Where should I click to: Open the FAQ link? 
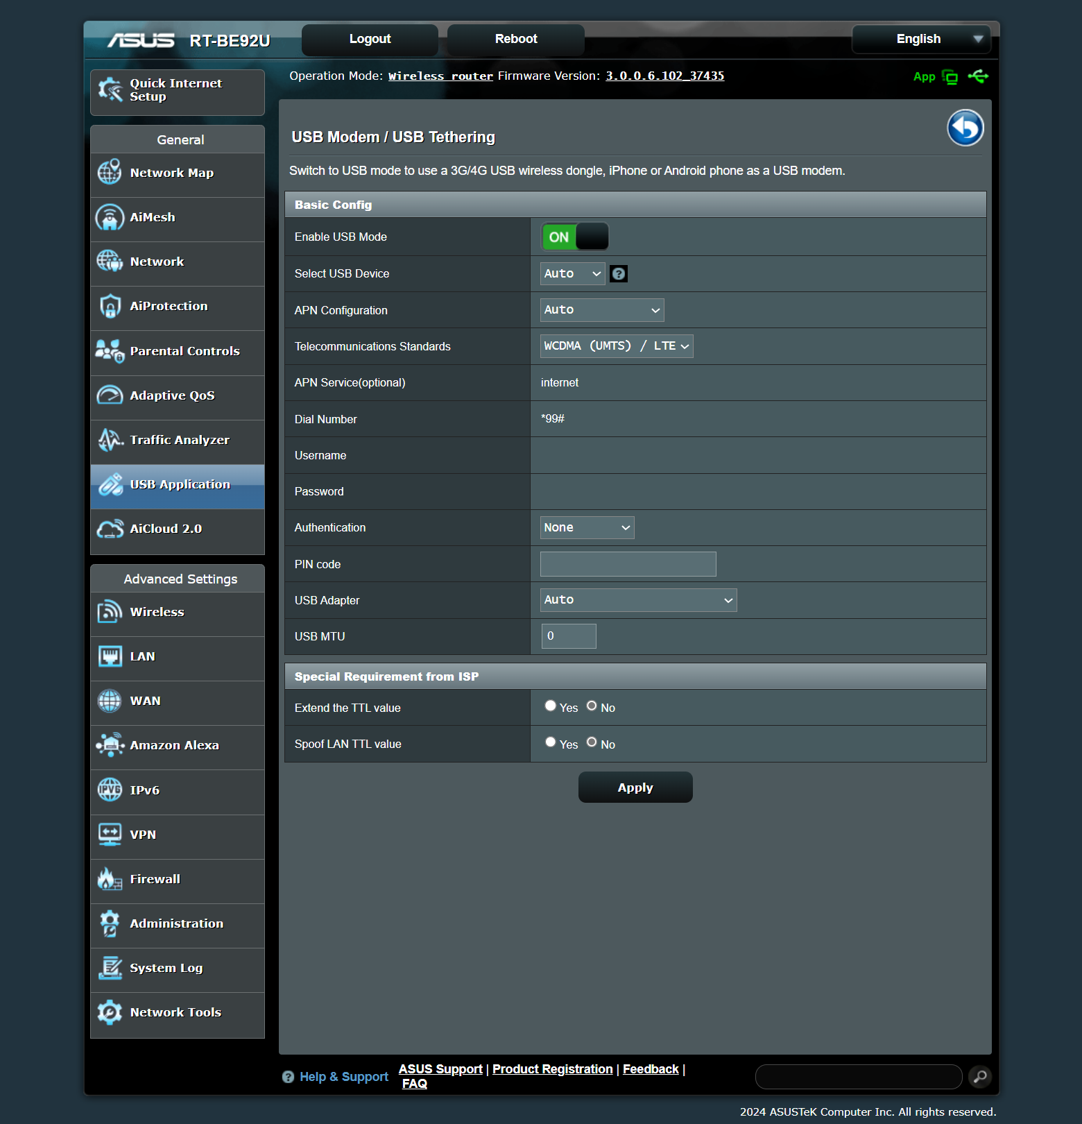coord(415,1084)
